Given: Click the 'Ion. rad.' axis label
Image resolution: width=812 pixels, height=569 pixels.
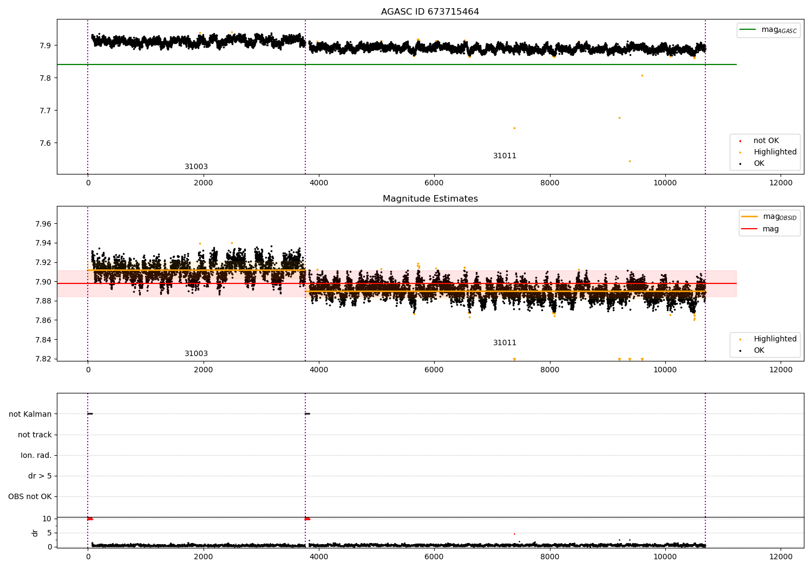Looking at the screenshot, I should tap(36, 455).
